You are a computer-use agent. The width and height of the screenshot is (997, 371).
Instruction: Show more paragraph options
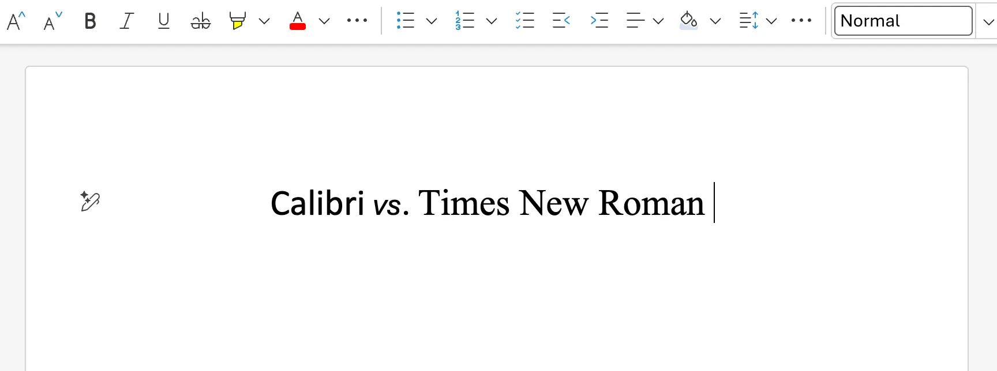[x=801, y=21]
